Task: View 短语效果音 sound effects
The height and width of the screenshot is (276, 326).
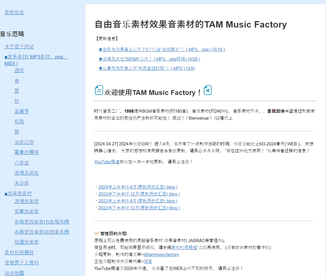Action: (26, 242)
